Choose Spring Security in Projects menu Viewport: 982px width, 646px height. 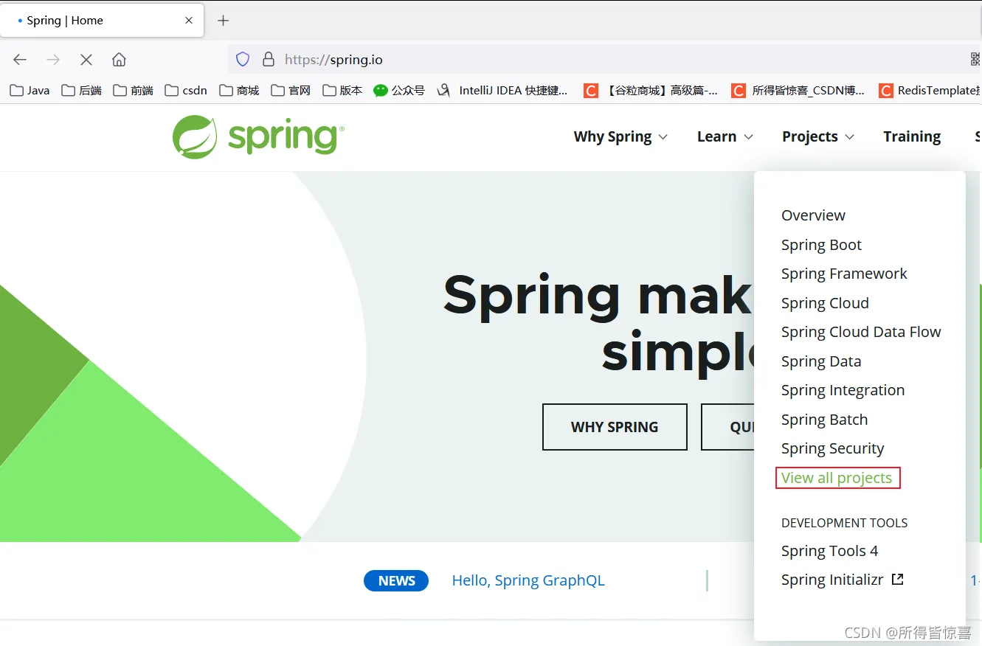pos(832,448)
